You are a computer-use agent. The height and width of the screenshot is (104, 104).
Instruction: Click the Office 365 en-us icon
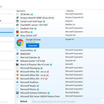click(x=17, y=71)
